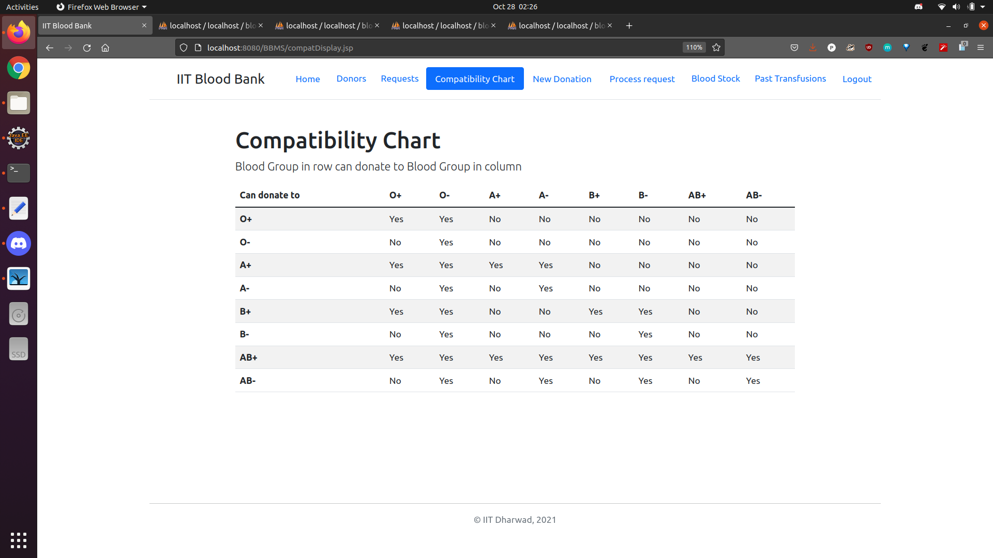Click the Files application icon in dock
993x558 pixels.
(x=19, y=103)
